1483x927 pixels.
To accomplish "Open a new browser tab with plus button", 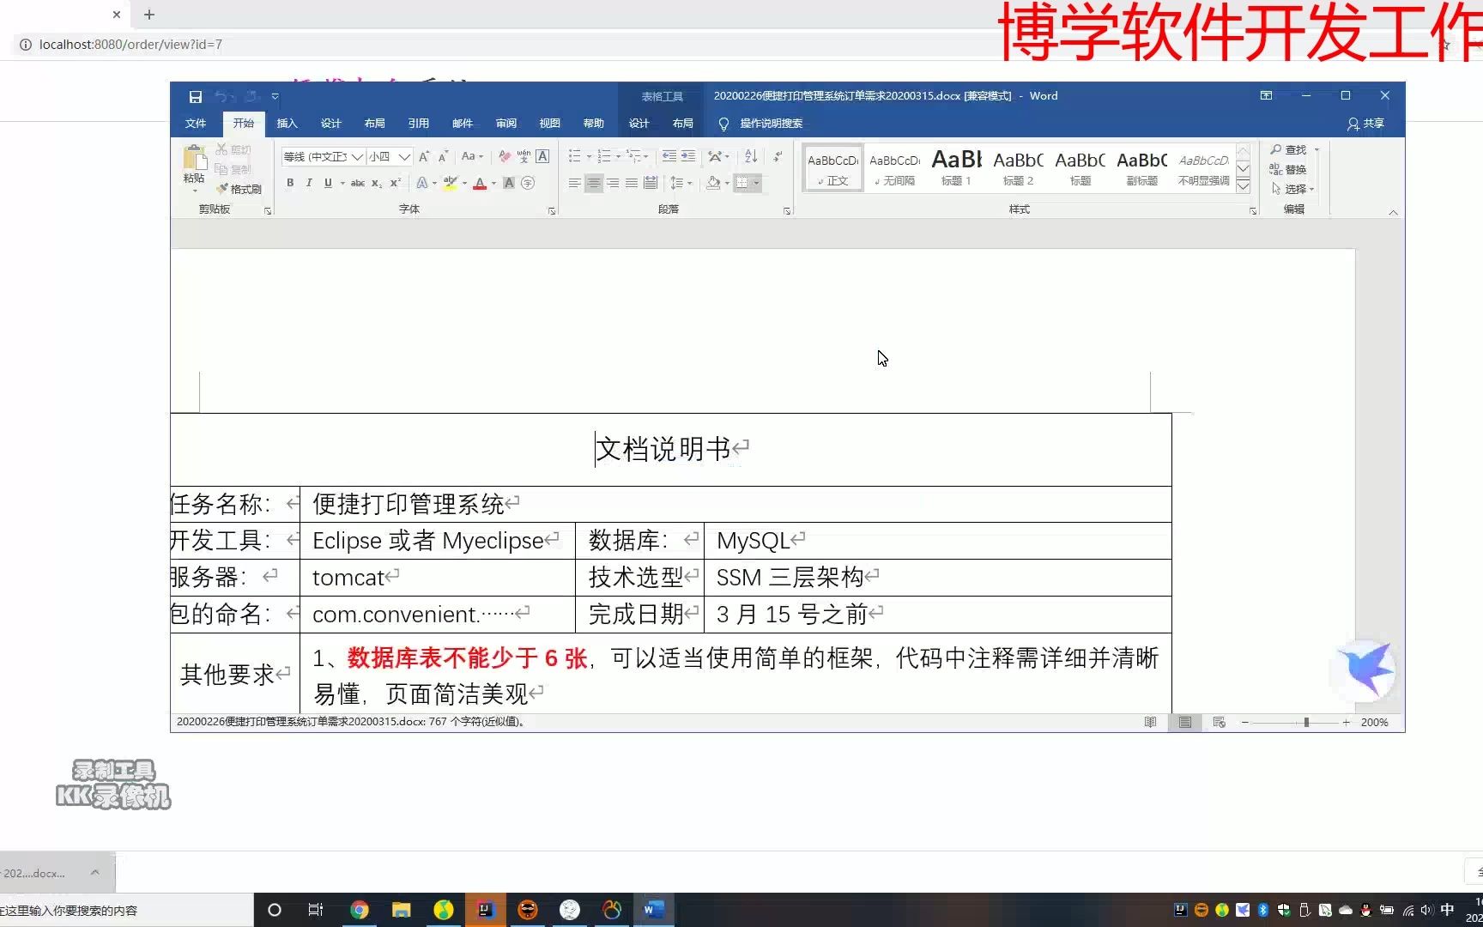I will [x=149, y=15].
